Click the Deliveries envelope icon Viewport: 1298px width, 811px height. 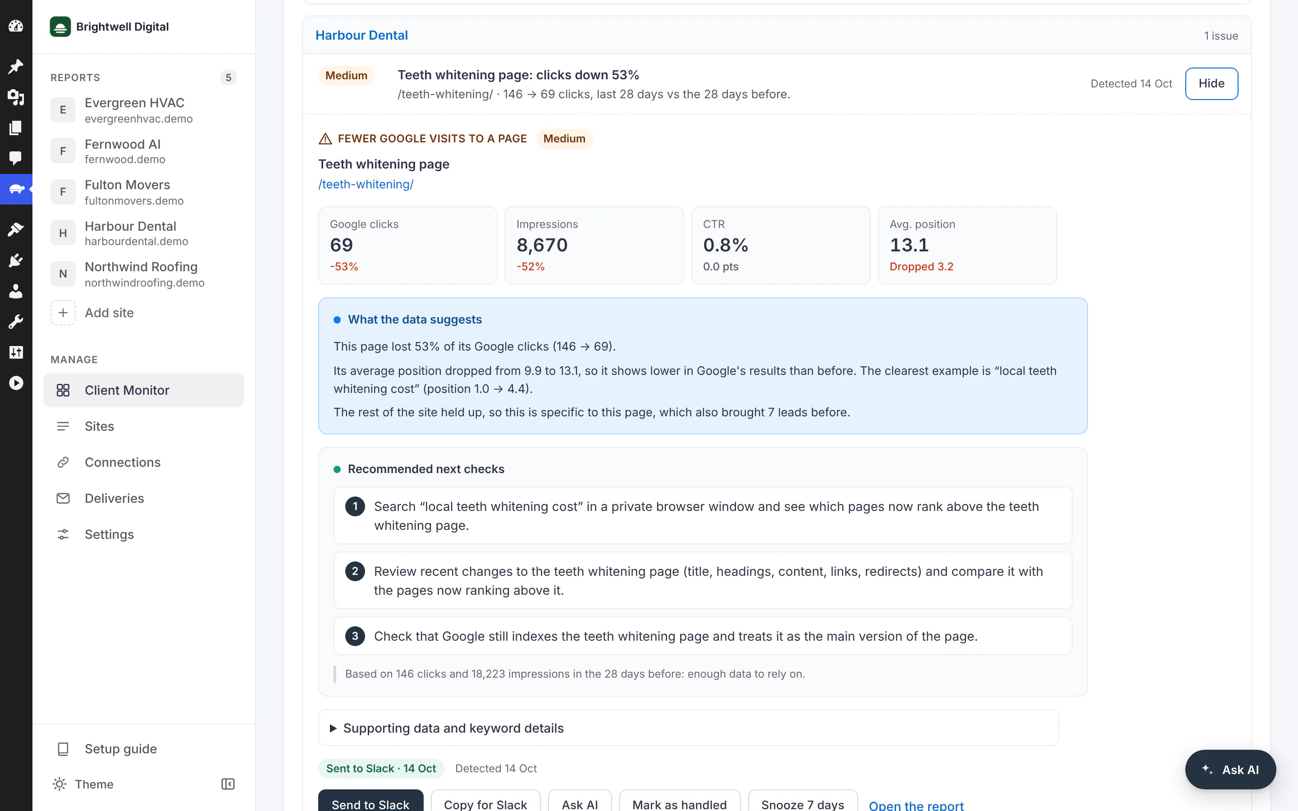tap(63, 498)
